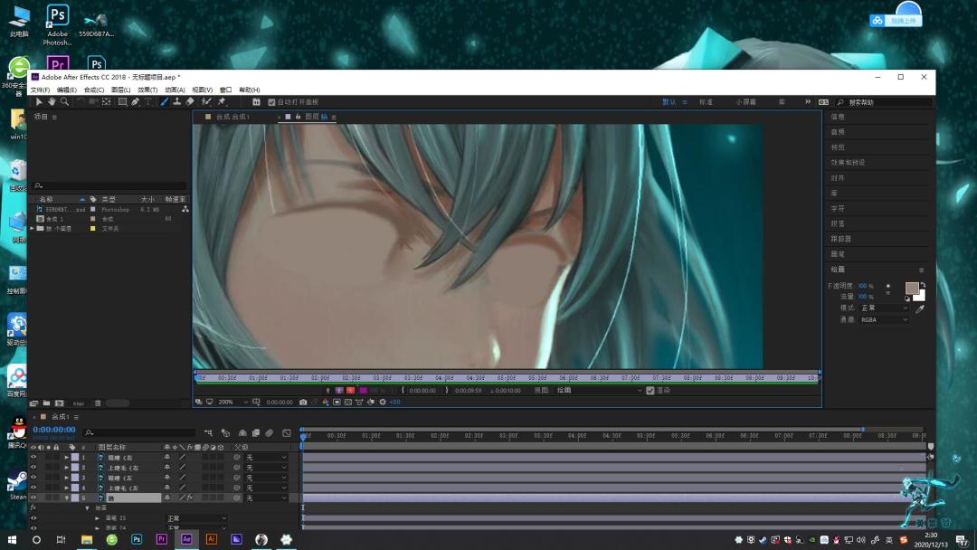Collapse layer 5 properties triangle
Image resolution: width=977 pixels, height=550 pixels.
coord(67,498)
